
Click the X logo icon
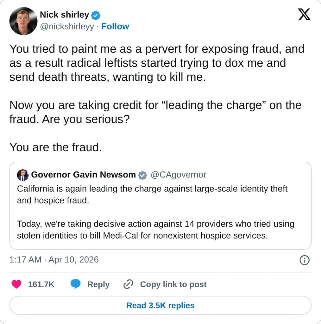[304, 15]
